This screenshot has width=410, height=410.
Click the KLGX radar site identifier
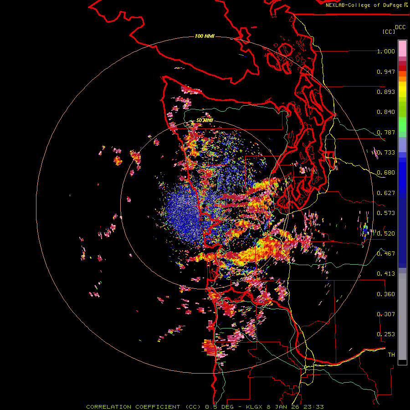click(x=254, y=407)
